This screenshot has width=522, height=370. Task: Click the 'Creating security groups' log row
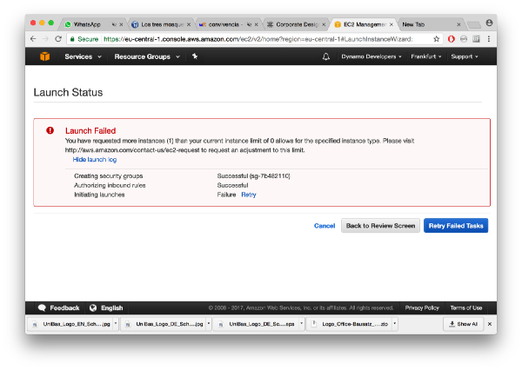click(x=182, y=176)
